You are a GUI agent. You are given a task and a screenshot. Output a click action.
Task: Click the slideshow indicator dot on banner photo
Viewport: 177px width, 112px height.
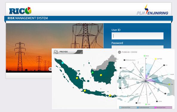tap(50, 69)
